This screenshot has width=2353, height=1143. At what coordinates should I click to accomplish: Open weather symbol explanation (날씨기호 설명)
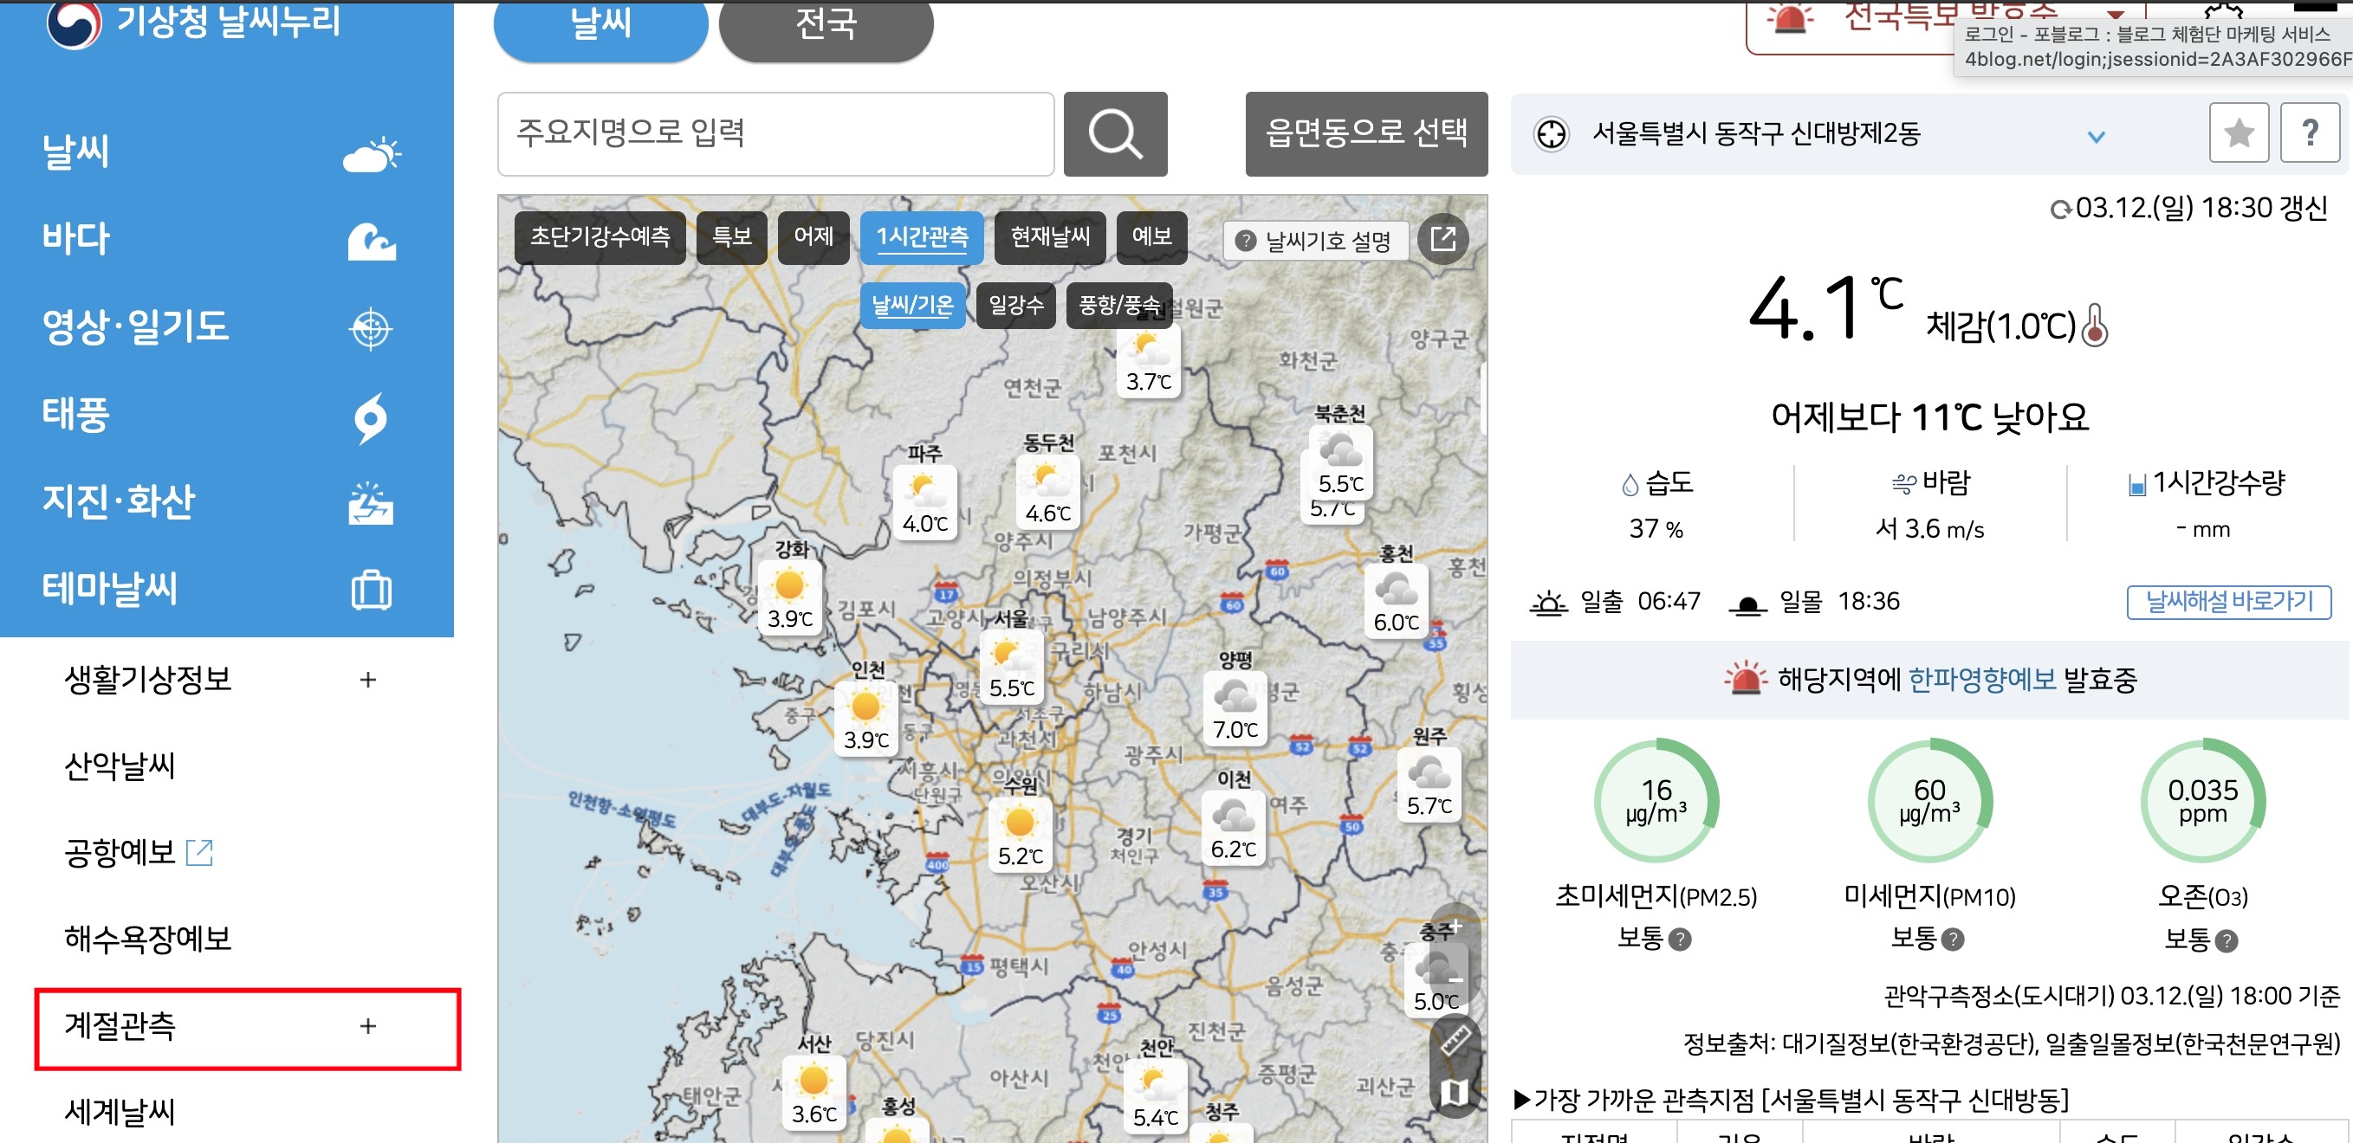pos(1315,240)
